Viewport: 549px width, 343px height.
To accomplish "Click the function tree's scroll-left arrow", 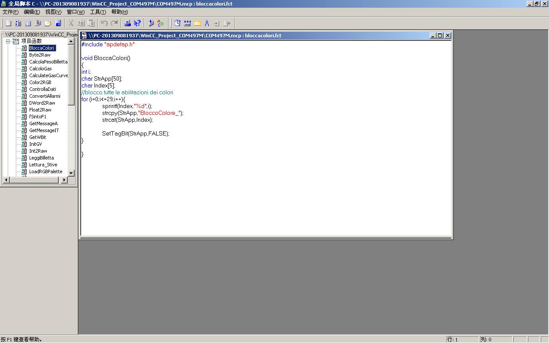I will point(6,180).
